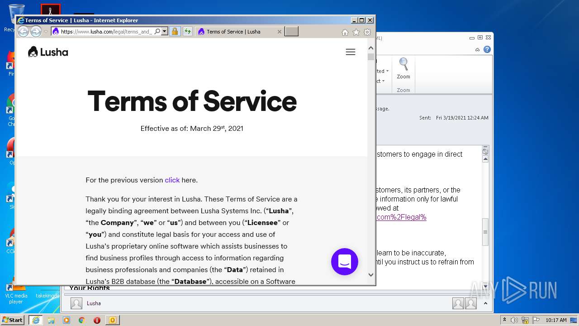Maximize the Internet Explorer window
The image size is (579, 326).
tap(362, 20)
